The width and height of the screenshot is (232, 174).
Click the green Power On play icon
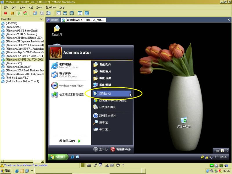[x=19, y=13]
